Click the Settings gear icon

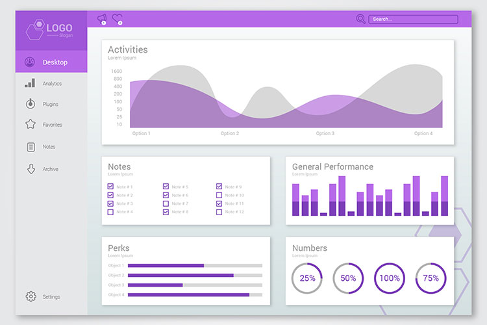[x=31, y=296]
